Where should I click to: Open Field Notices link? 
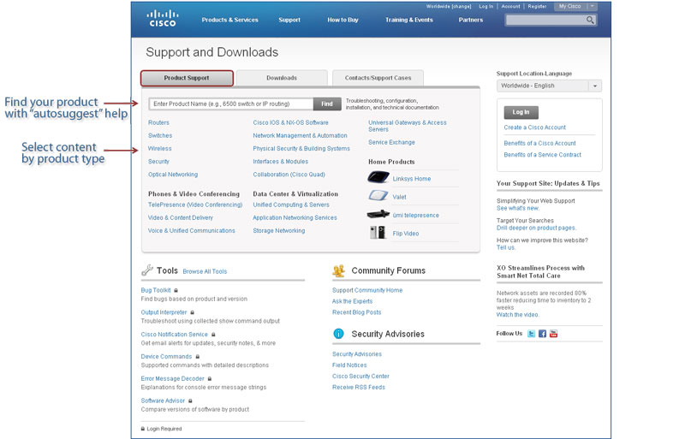[x=349, y=365]
